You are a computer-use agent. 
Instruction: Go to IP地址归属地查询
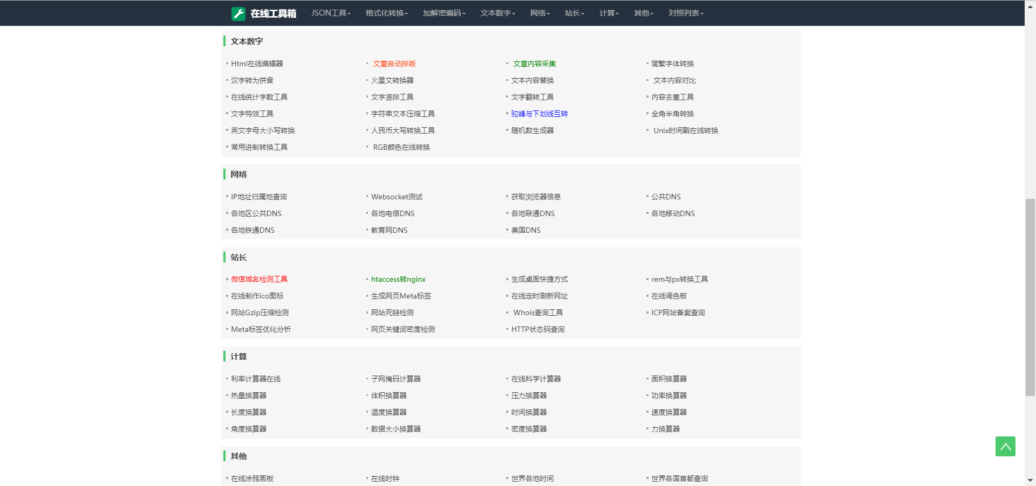click(x=258, y=197)
